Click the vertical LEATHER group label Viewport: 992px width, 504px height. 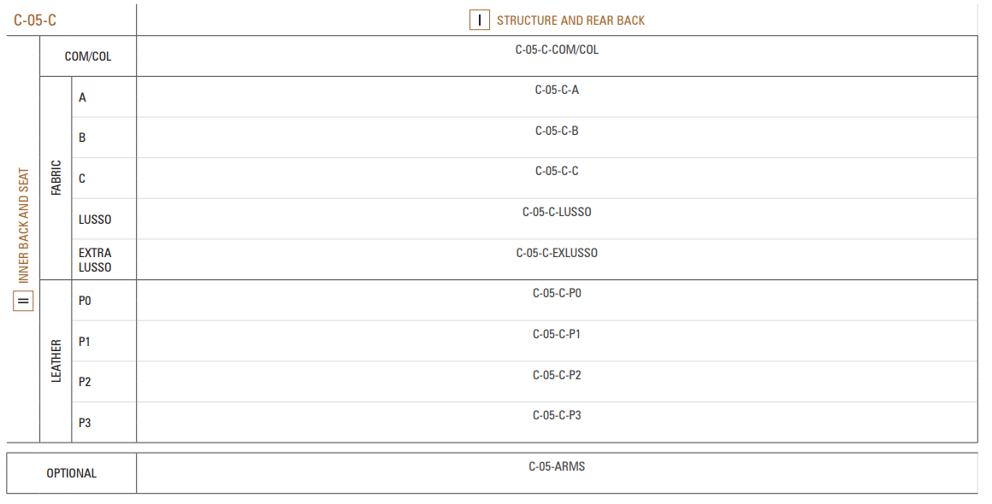tap(56, 360)
